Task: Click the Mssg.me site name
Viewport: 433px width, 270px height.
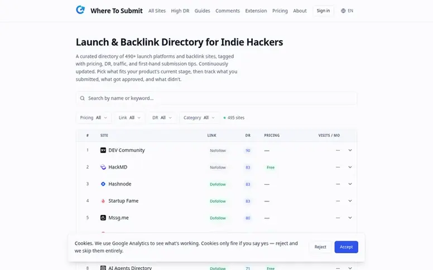Action: [118, 218]
